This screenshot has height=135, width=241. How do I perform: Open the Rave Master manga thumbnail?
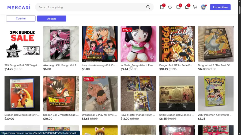click(138, 93)
